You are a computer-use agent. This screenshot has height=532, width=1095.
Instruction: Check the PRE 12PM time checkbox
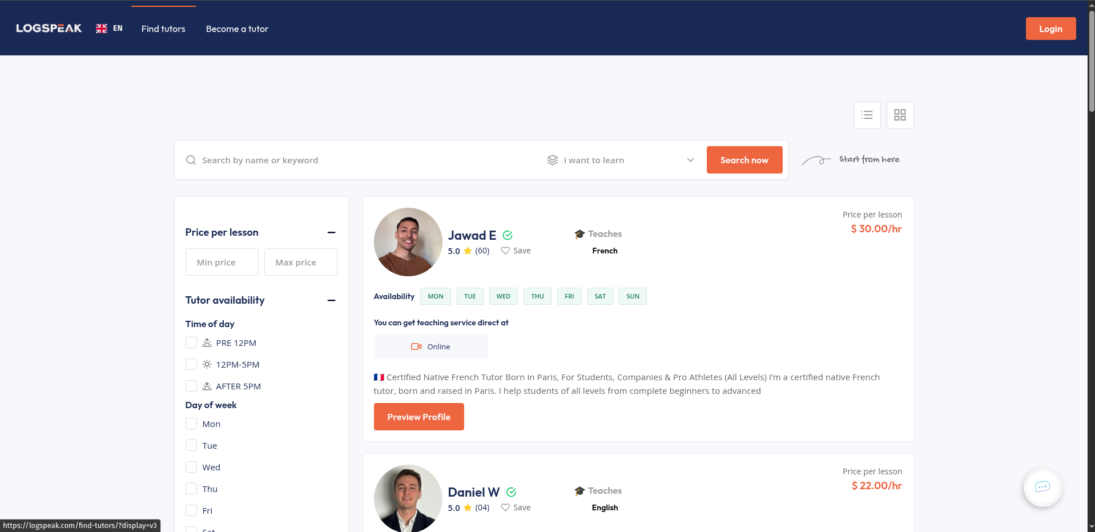(x=191, y=342)
